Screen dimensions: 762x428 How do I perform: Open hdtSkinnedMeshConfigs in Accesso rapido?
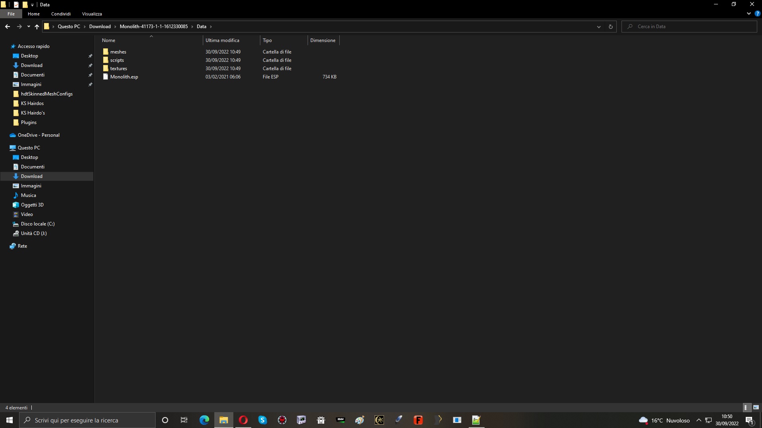[47, 94]
